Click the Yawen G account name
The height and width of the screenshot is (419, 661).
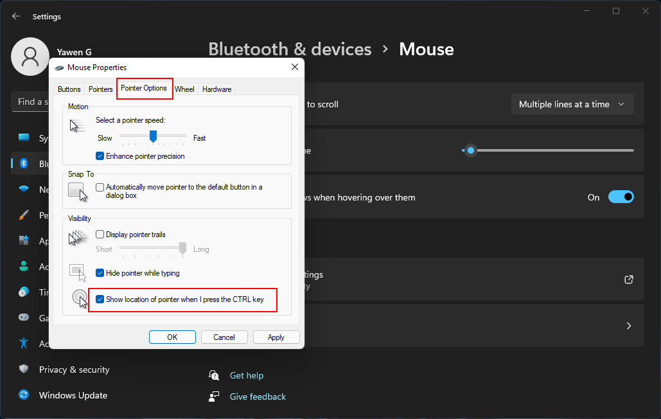coord(75,52)
